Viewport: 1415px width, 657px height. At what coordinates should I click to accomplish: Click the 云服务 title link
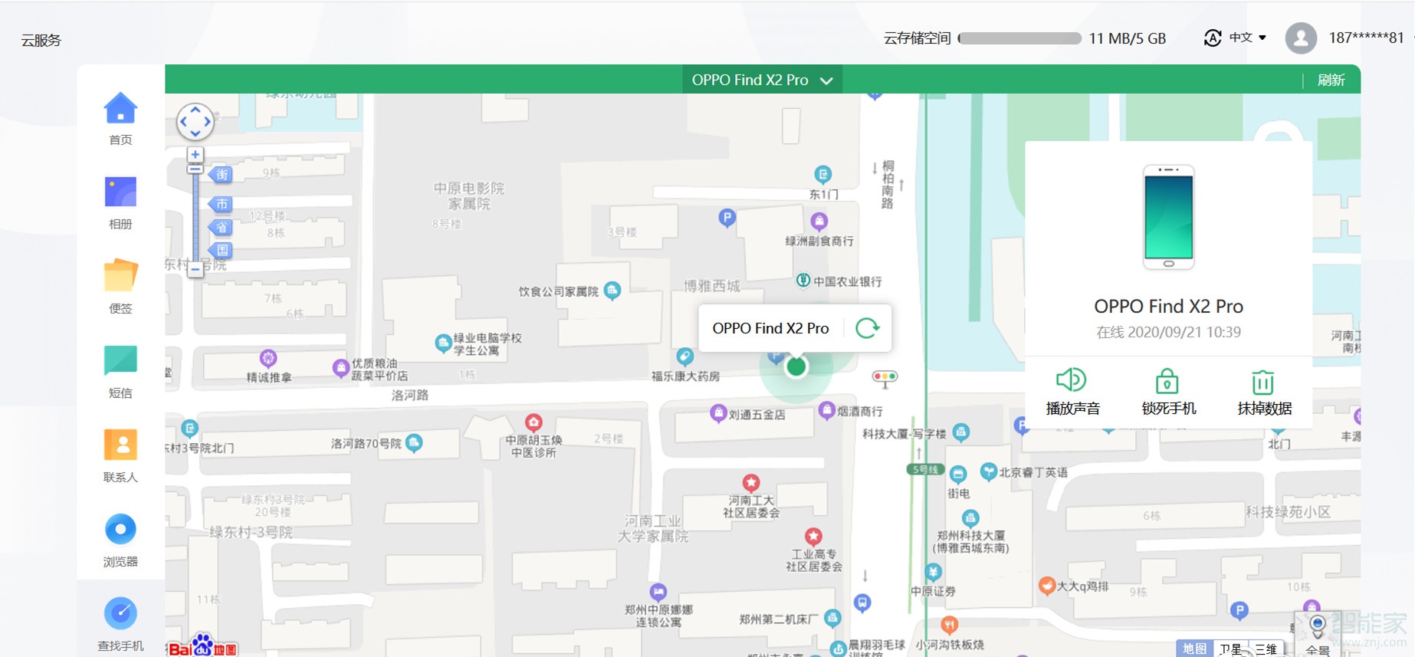pyautogui.click(x=41, y=41)
